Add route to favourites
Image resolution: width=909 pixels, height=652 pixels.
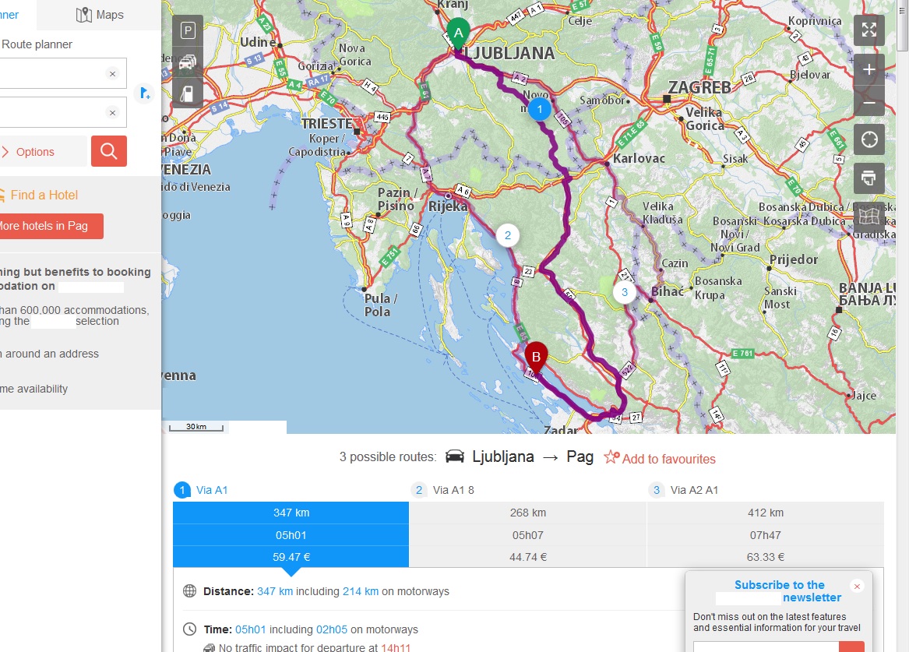click(660, 458)
